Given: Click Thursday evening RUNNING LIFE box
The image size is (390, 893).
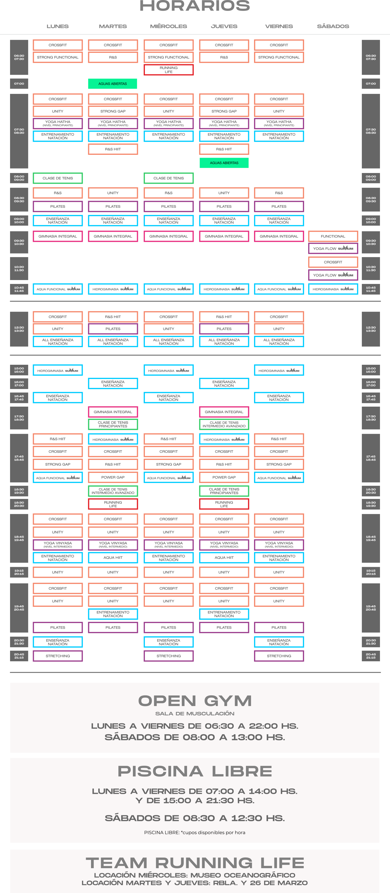Looking at the screenshot, I should 224,504.
